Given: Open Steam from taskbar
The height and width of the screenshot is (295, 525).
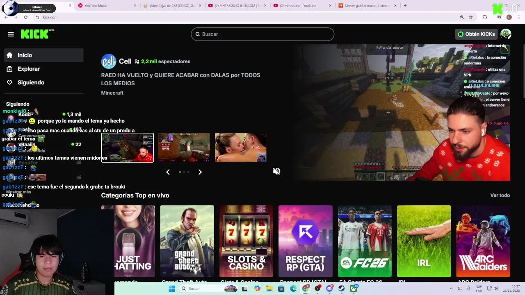Looking at the screenshot, I should [x=341, y=289].
